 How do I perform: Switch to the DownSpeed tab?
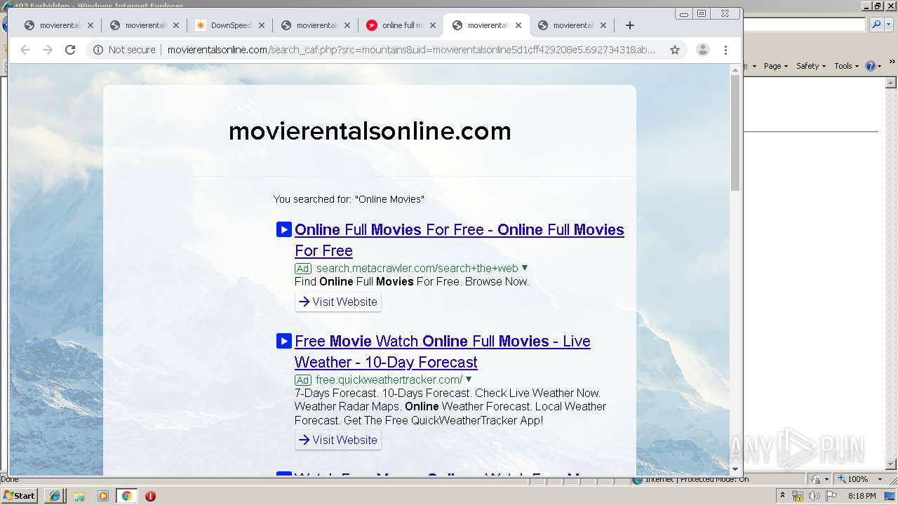(230, 25)
